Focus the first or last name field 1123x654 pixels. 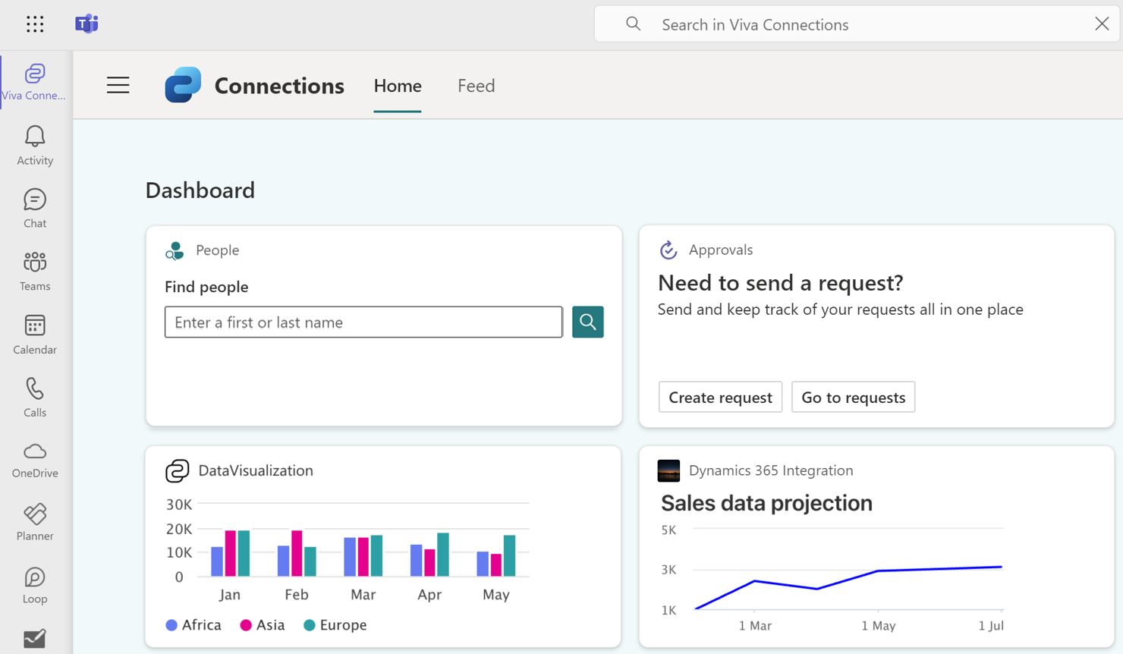[363, 322]
